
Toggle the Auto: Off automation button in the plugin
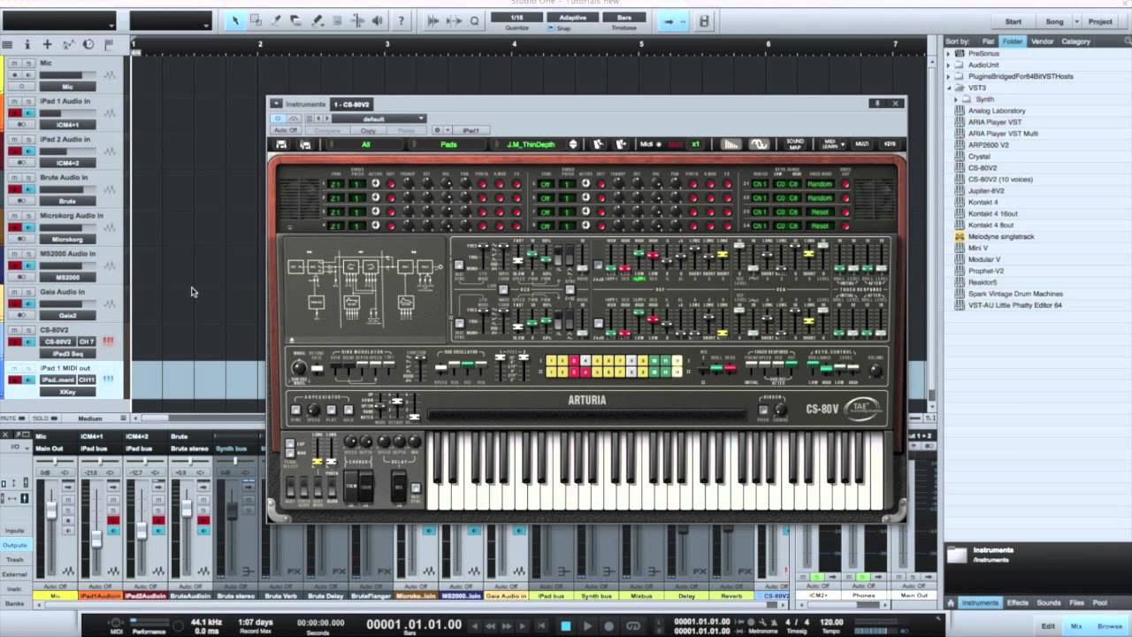click(286, 131)
